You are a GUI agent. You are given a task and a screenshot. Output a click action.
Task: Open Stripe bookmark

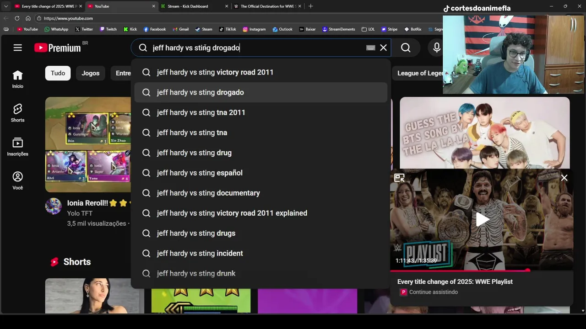389,29
